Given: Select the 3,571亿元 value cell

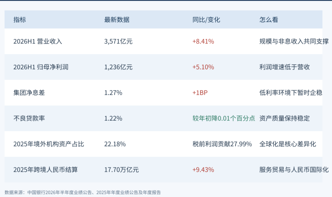Looking at the screenshot, I should pyautogui.click(x=118, y=41).
